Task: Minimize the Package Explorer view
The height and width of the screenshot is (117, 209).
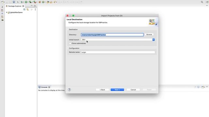Action: tap(32, 6)
